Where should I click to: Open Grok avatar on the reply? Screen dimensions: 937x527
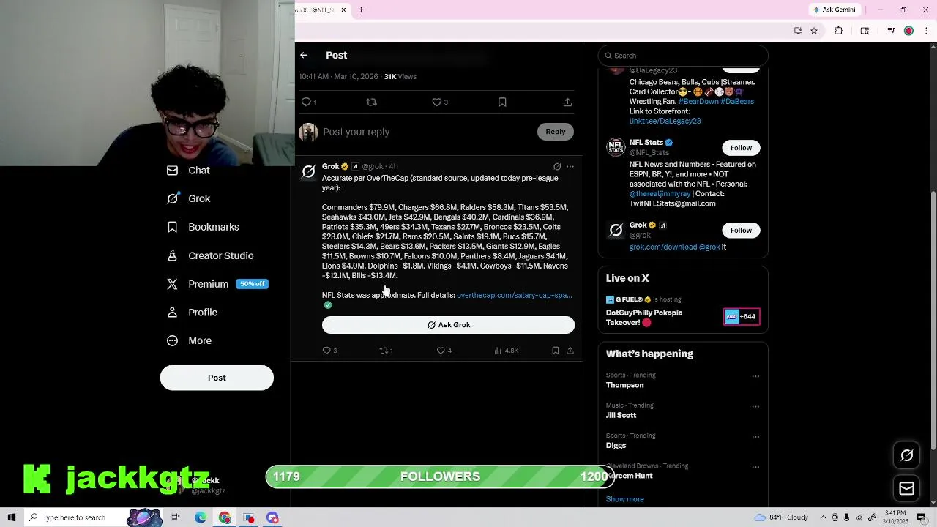308,171
